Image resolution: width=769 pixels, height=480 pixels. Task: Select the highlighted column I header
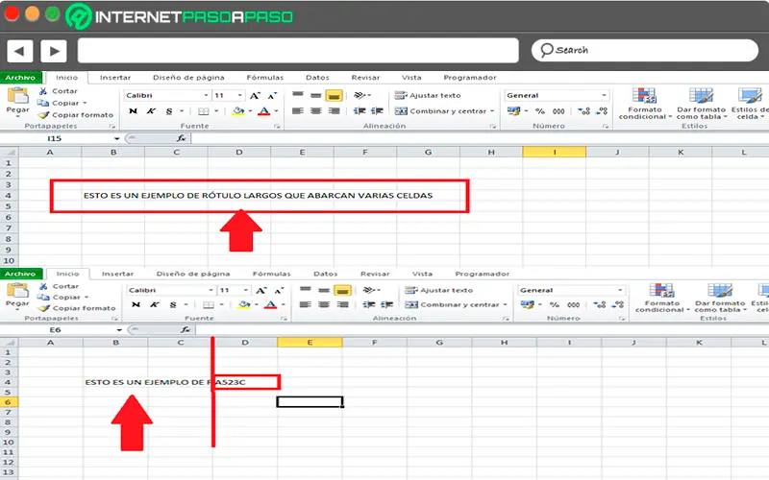coord(555,153)
